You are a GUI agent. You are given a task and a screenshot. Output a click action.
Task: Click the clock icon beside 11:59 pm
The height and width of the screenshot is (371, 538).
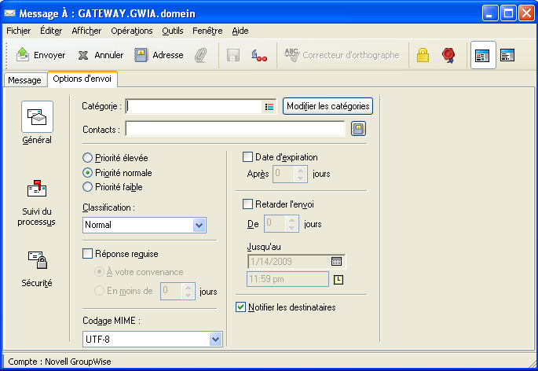pos(339,280)
